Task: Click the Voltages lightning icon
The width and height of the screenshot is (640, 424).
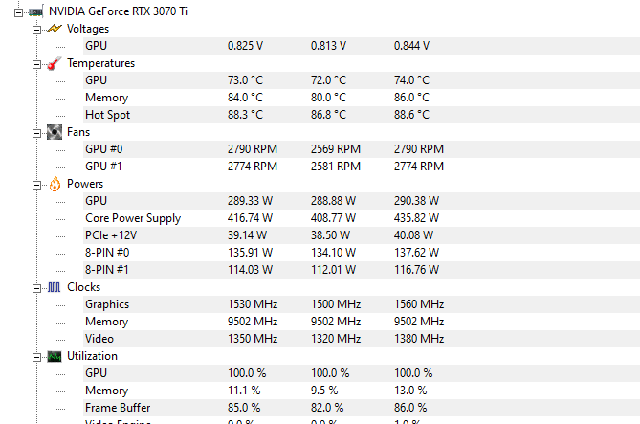Action: (55, 29)
